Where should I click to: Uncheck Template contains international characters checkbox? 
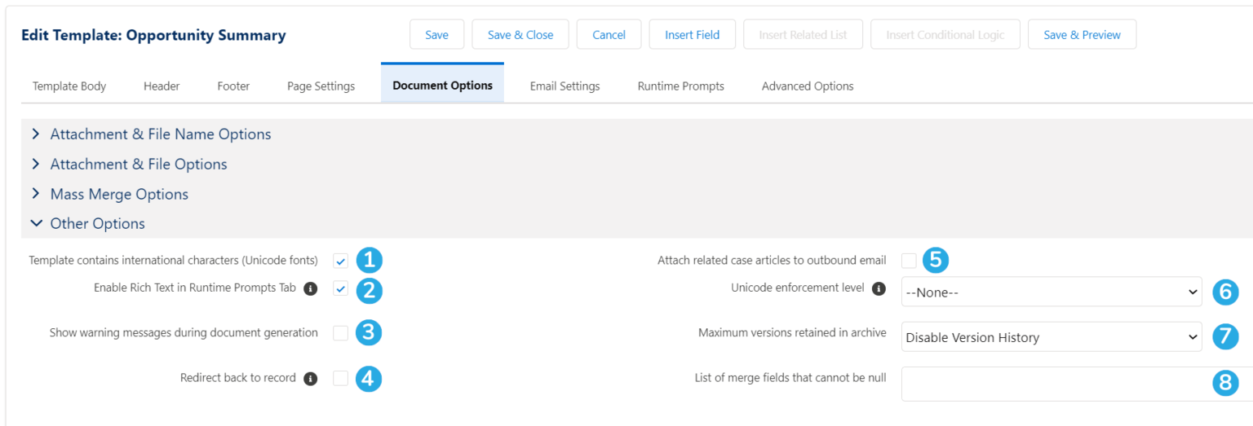click(340, 261)
